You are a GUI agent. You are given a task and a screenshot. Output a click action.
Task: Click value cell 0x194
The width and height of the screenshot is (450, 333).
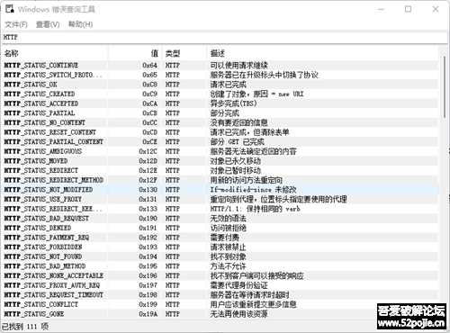pos(148,256)
